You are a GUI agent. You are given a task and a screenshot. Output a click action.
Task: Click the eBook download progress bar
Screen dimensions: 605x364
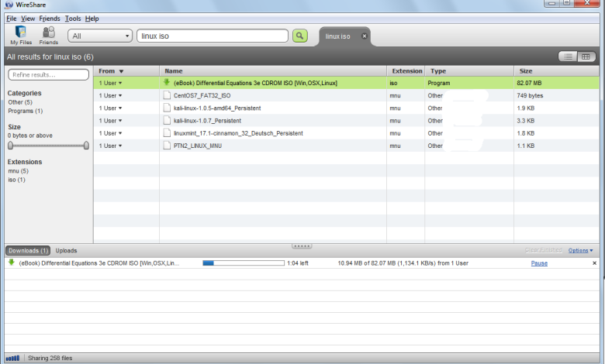pyautogui.click(x=244, y=263)
